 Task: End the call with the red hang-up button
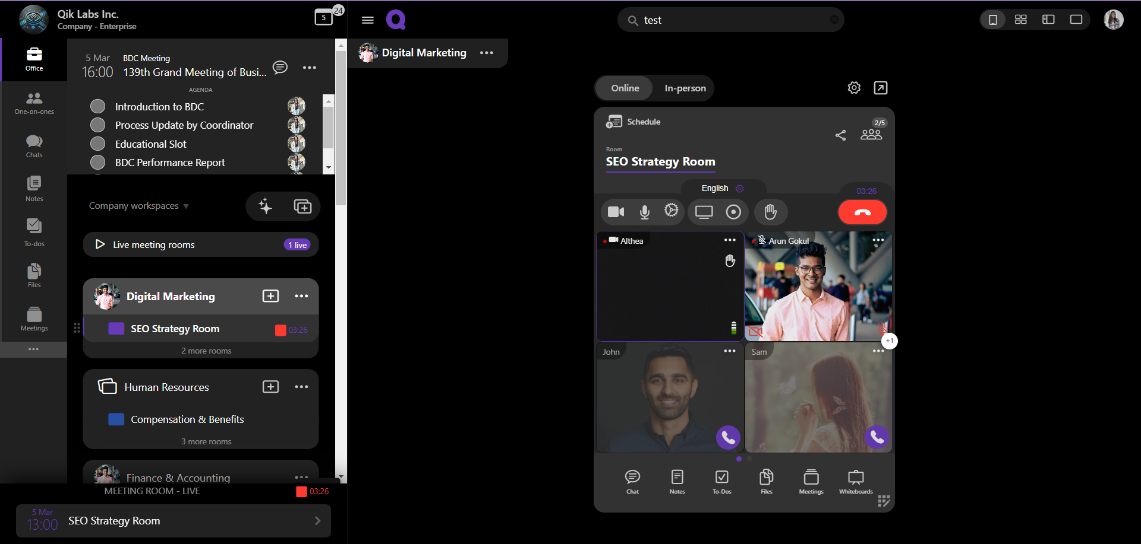(x=862, y=212)
